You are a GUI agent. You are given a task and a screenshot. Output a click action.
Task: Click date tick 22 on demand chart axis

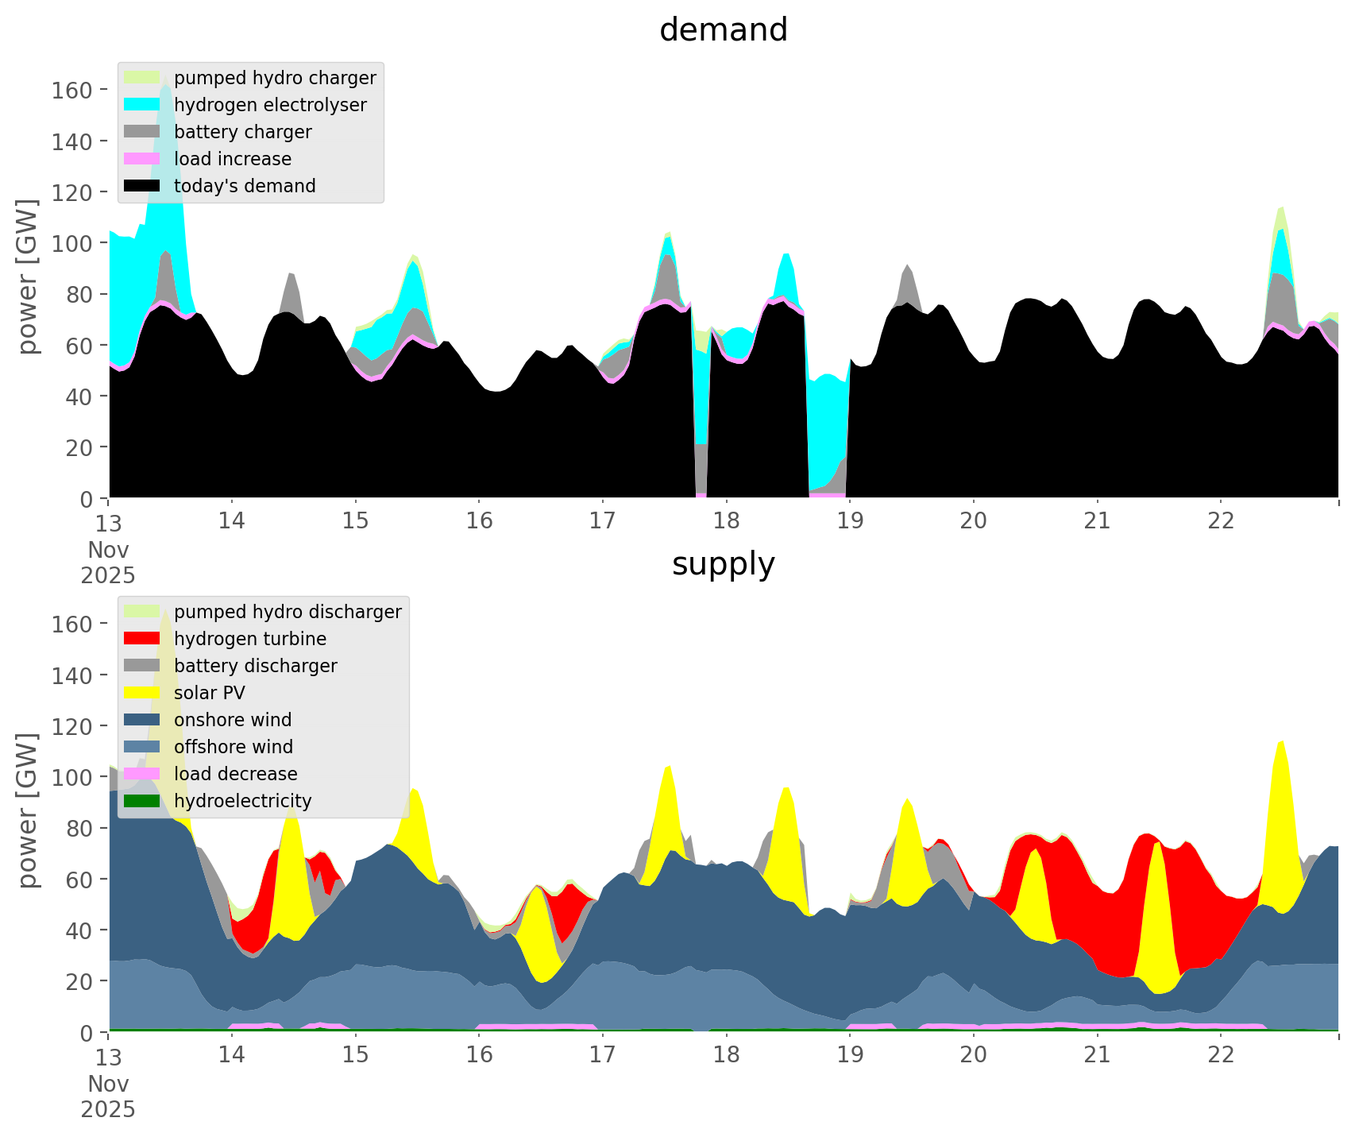click(1221, 520)
